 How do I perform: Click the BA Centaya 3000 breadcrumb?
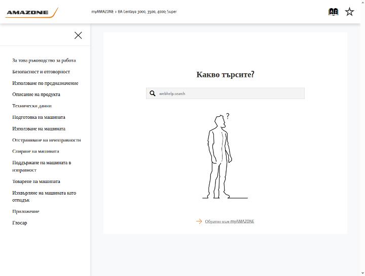(148, 12)
